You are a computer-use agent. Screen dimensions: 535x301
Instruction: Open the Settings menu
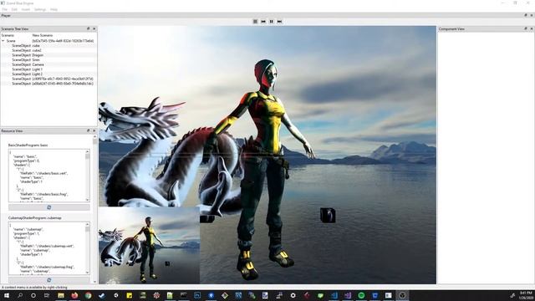click(40, 9)
